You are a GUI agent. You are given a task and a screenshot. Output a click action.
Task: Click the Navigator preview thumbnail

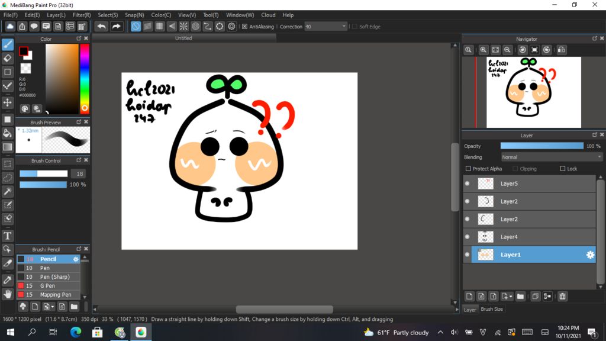(533, 92)
